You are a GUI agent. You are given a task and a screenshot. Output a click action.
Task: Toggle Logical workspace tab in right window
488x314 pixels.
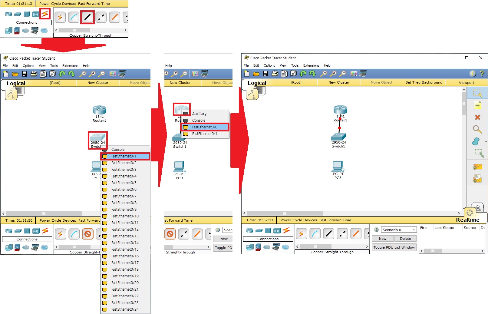(257, 83)
